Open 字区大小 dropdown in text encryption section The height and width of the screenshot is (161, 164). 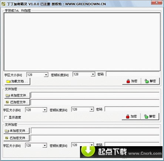pyautogui.click(x=46, y=75)
